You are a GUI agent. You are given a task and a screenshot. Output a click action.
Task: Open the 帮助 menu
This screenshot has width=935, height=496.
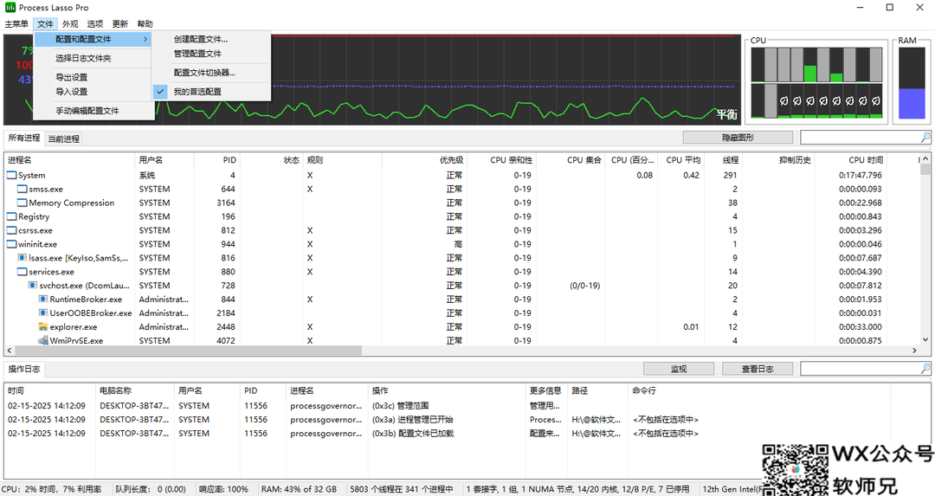[x=145, y=24]
